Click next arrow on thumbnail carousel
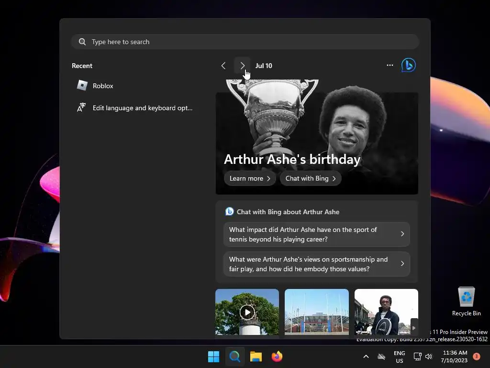Image resolution: width=490 pixels, height=368 pixels. (414, 328)
